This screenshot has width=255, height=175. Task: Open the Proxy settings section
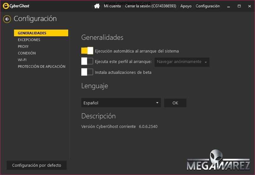(x=23, y=46)
